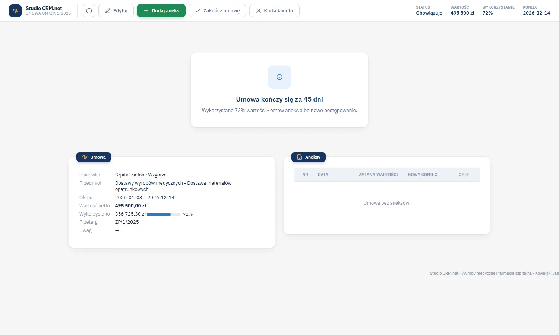The width and height of the screenshot is (559, 335).
Task: Click ZMIANA WARTOŚCI column header
Action: [378, 175]
